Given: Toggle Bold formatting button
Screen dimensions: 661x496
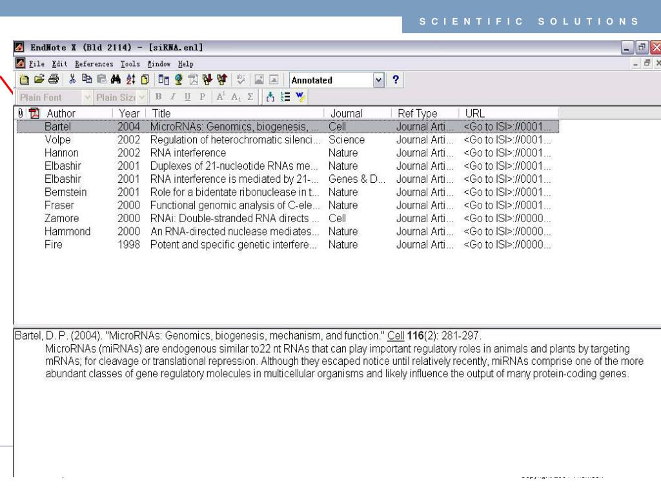Looking at the screenshot, I should pos(159,97).
